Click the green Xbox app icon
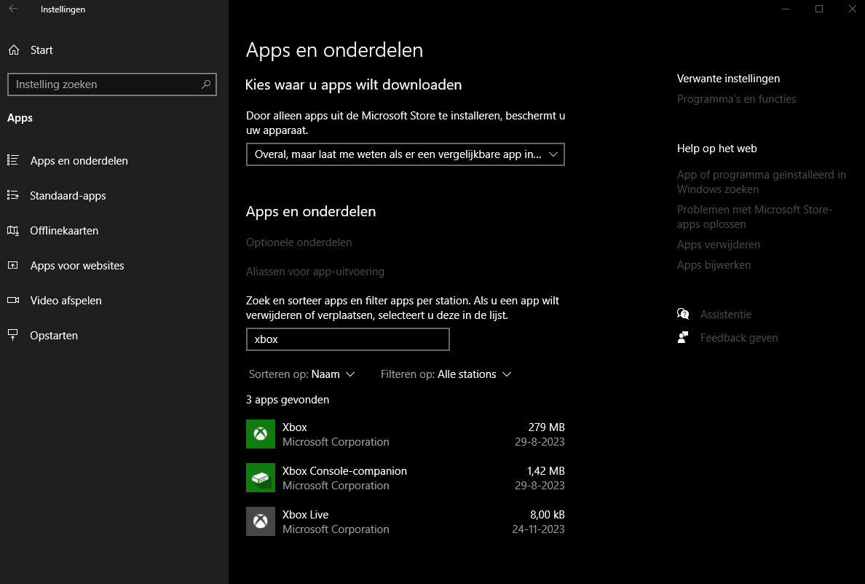 click(x=260, y=434)
